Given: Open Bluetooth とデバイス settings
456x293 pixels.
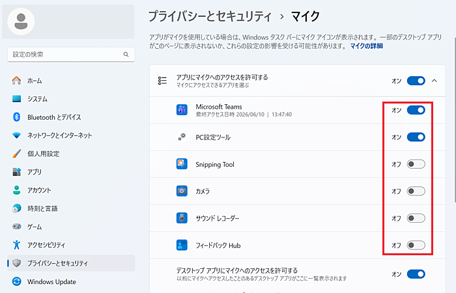Looking at the screenshot, I should click(71, 117).
